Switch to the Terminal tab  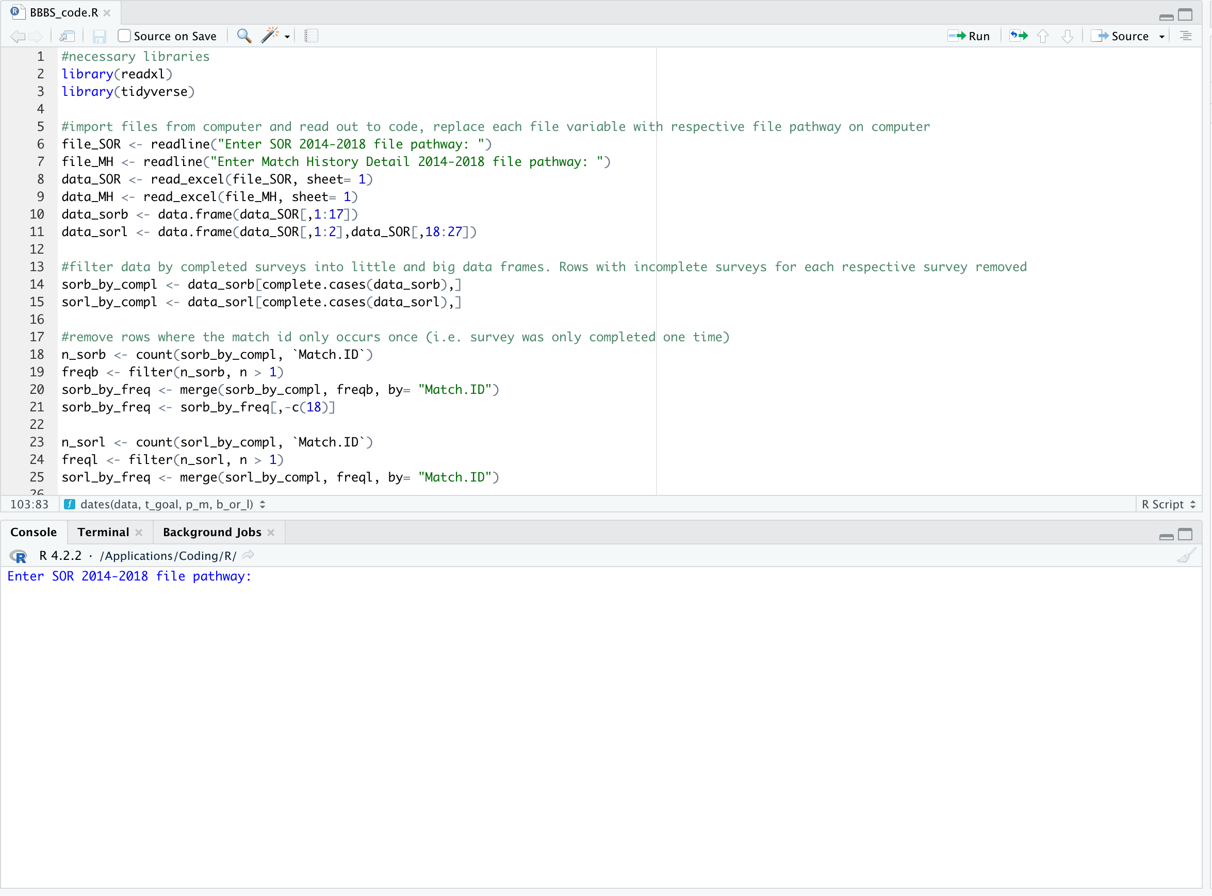103,532
